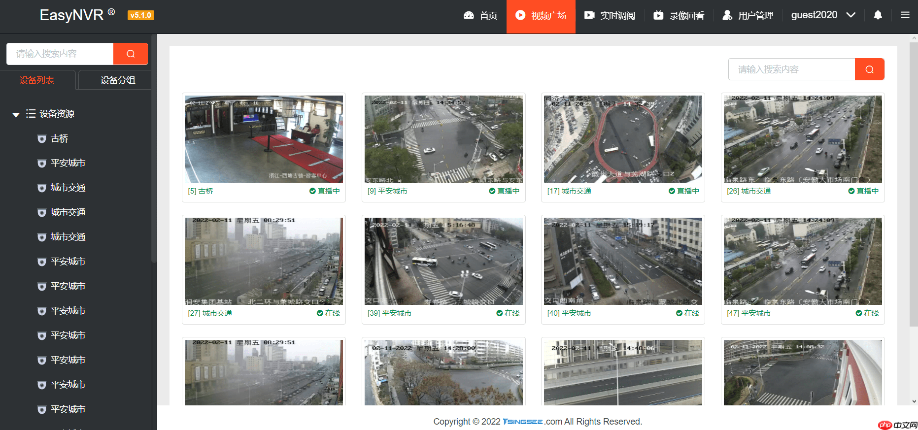Select 古桥 in the device tree
This screenshot has height=430, width=918.
60,139
